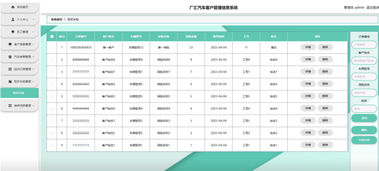Open 系统首页 in the sidebar
The width and height of the screenshot is (379, 171).
[19, 7]
